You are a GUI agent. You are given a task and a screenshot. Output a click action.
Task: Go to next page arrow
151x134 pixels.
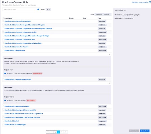[x=62, y=132]
